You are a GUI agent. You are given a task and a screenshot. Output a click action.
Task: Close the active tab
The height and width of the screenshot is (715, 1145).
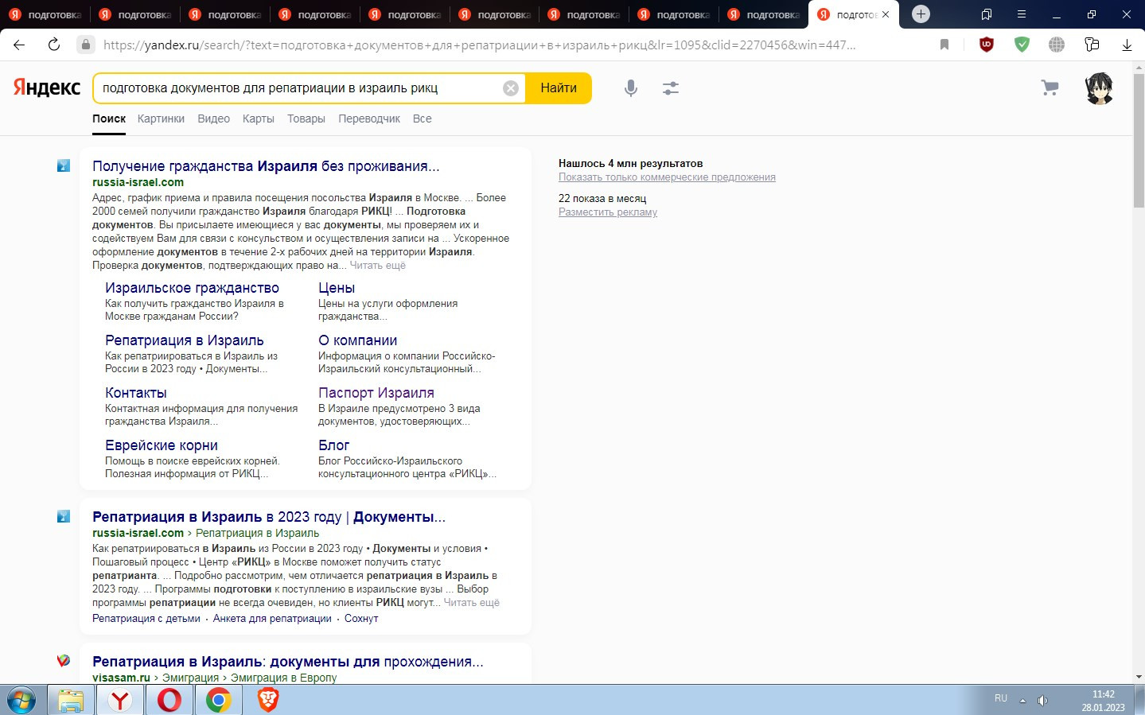pos(886,14)
